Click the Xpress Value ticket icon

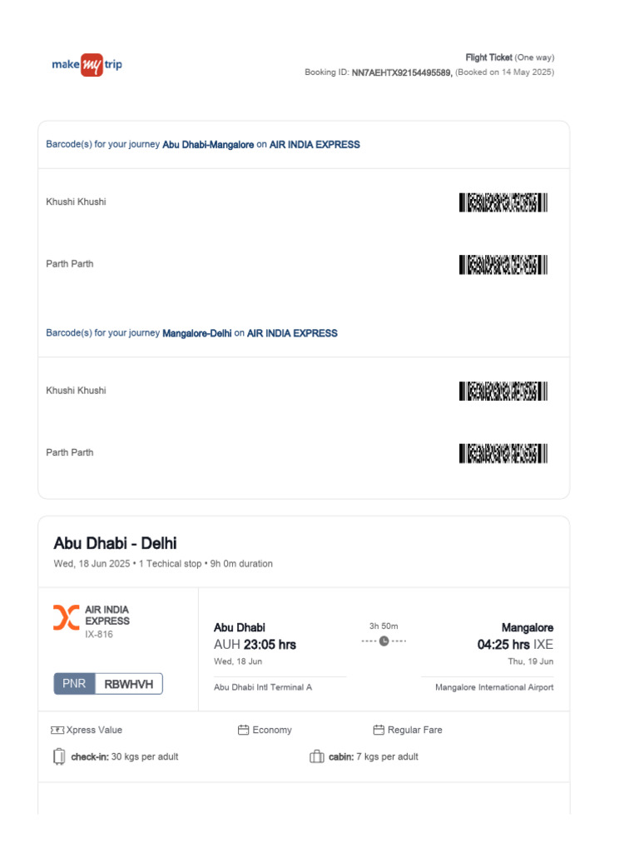[x=57, y=731]
